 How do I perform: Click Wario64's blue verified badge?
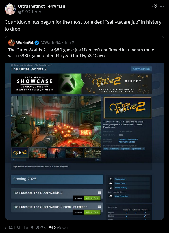pos(37,43)
